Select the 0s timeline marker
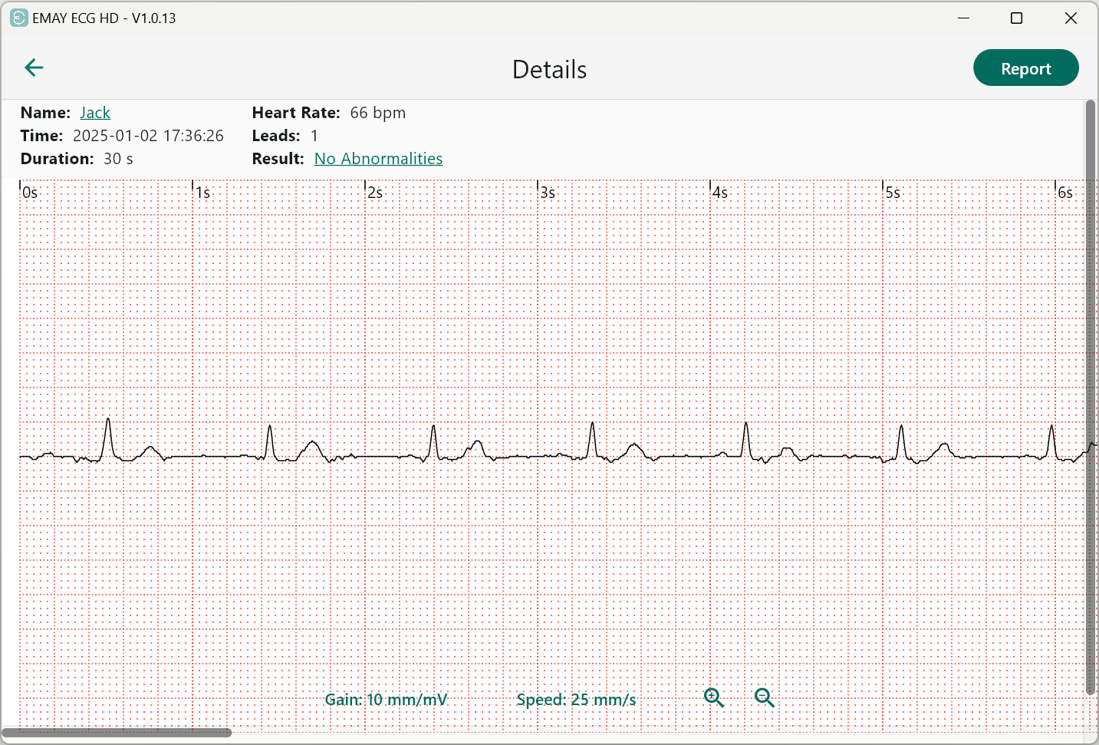1099x745 pixels. tap(28, 192)
